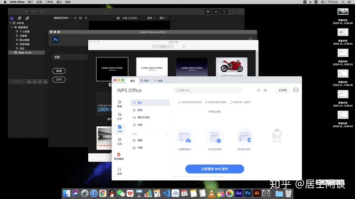Open the 帮助 menu in the menu bar

pyautogui.click(x=68, y=2)
